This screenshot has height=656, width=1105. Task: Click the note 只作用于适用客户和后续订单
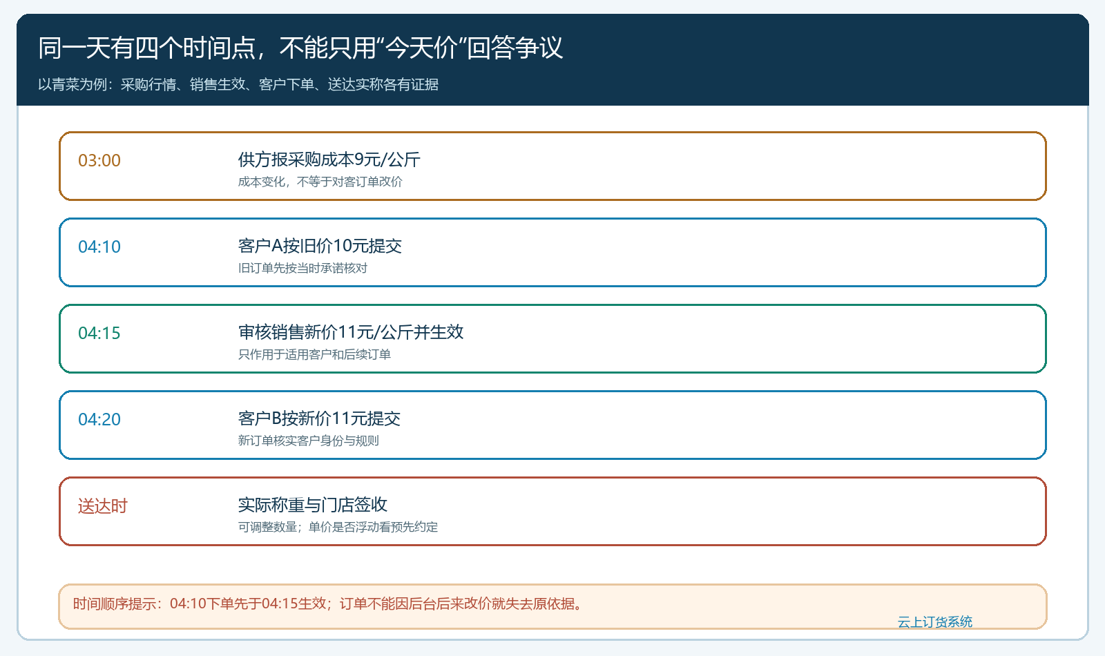point(314,354)
